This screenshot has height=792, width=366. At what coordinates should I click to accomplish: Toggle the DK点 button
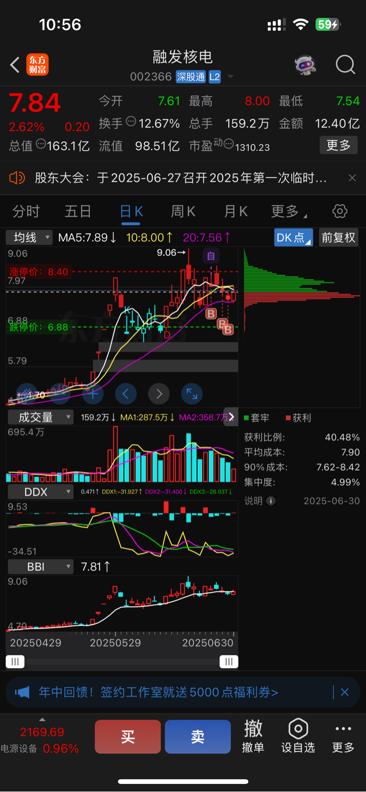click(x=294, y=237)
